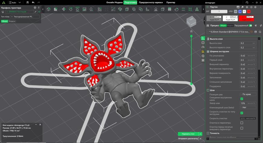Image resolution: width=263 pixels, height=143 pixels.
Task: Click the add model cube icon
Action: pyautogui.click(x=48, y=9)
